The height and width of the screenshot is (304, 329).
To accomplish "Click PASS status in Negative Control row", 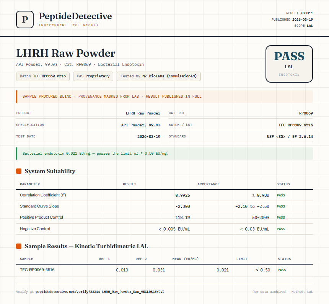I will tap(281, 229).
